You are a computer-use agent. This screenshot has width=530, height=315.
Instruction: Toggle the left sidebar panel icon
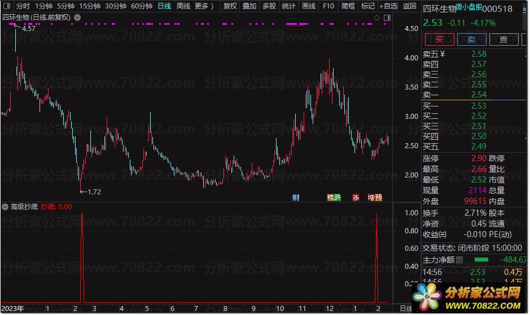(x=7, y=6)
